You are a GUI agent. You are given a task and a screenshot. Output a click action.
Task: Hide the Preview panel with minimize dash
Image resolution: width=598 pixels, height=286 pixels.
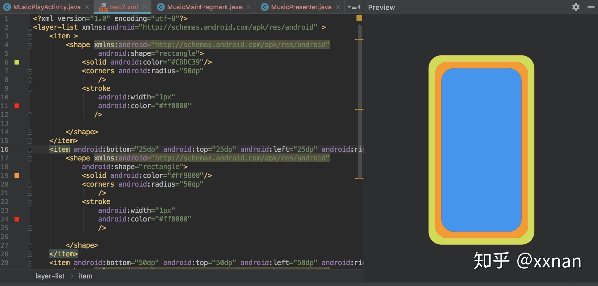click(591, 7)
